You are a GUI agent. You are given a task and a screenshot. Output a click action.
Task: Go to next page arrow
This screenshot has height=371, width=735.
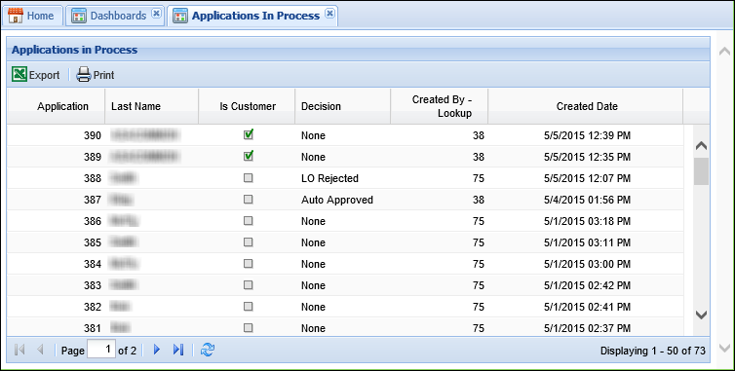pos(157,350)
